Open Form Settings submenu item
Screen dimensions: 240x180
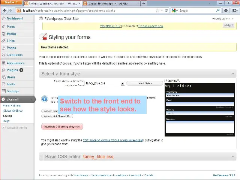[x=12, y=105]
